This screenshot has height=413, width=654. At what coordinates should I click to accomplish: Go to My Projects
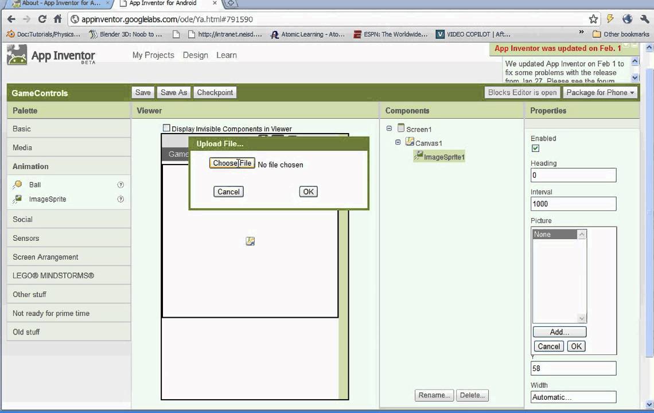tap(153, 55)
